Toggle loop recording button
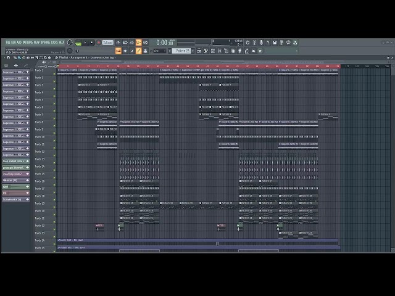This screenshot has height=296, width=395. click(146, 43)
